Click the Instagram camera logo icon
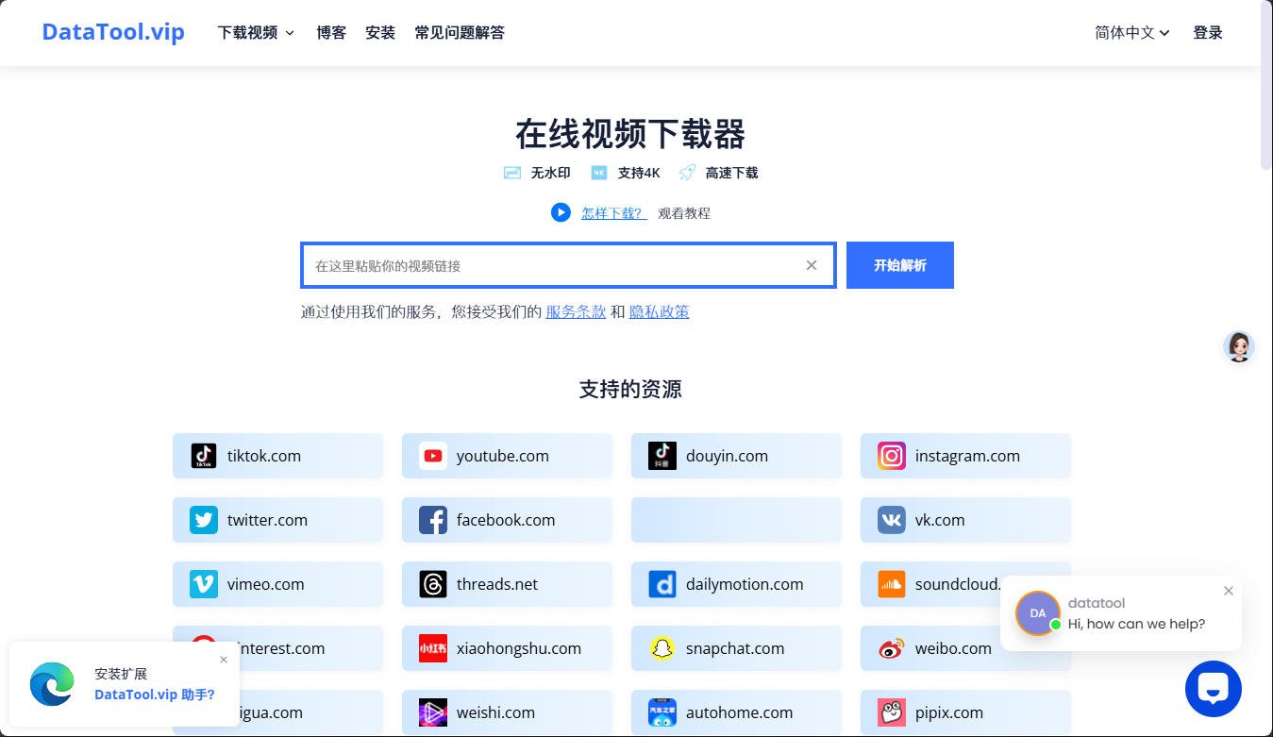1273x737 pixels. [x=892, y=456]
